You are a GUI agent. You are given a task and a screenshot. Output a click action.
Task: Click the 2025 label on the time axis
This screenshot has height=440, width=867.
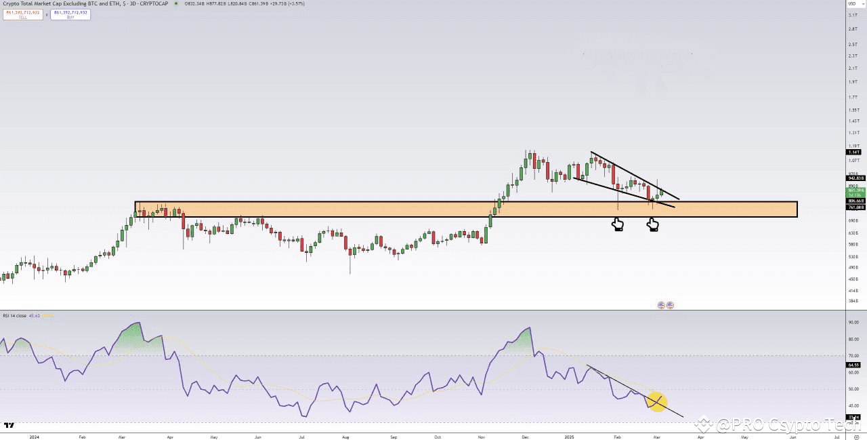click(568, 437)
